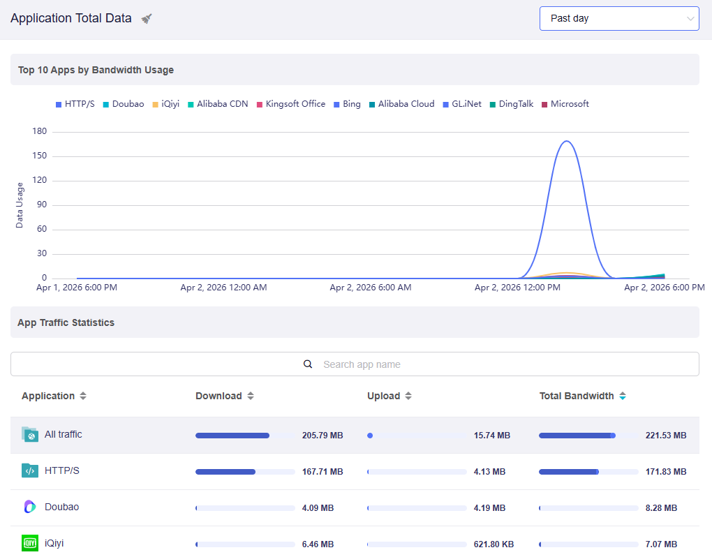
Task: Sort by Download column arrows
Action: click(x=251, y=396)
